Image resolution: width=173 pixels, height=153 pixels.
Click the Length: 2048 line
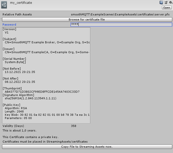tap(14, 111)
